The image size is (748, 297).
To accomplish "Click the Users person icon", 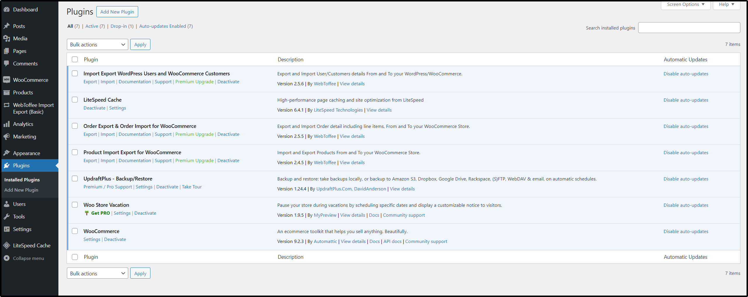I will click(6, 204).
